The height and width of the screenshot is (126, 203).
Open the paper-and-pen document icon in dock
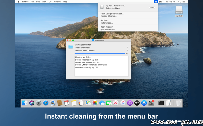point(168,103)
